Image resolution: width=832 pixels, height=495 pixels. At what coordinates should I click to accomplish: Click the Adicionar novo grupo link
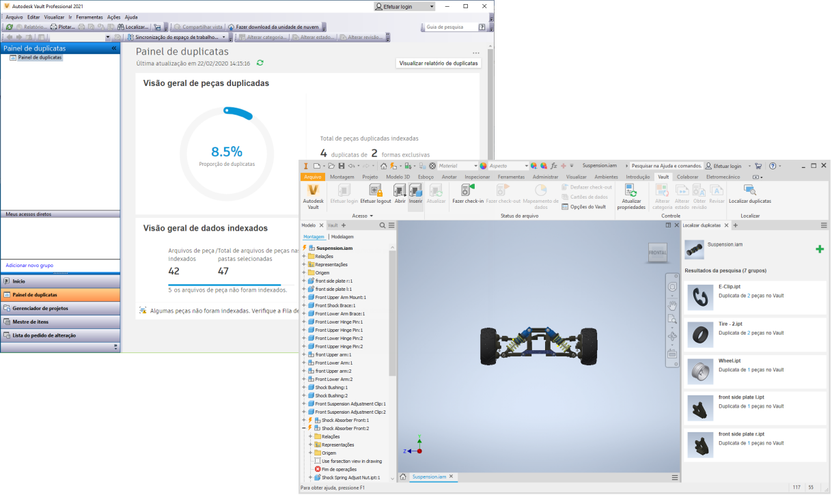pos(29,265)
